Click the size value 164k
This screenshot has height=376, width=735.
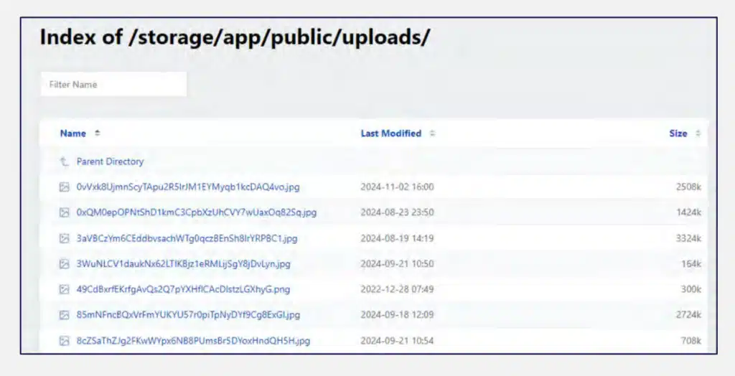coord(691,263)
